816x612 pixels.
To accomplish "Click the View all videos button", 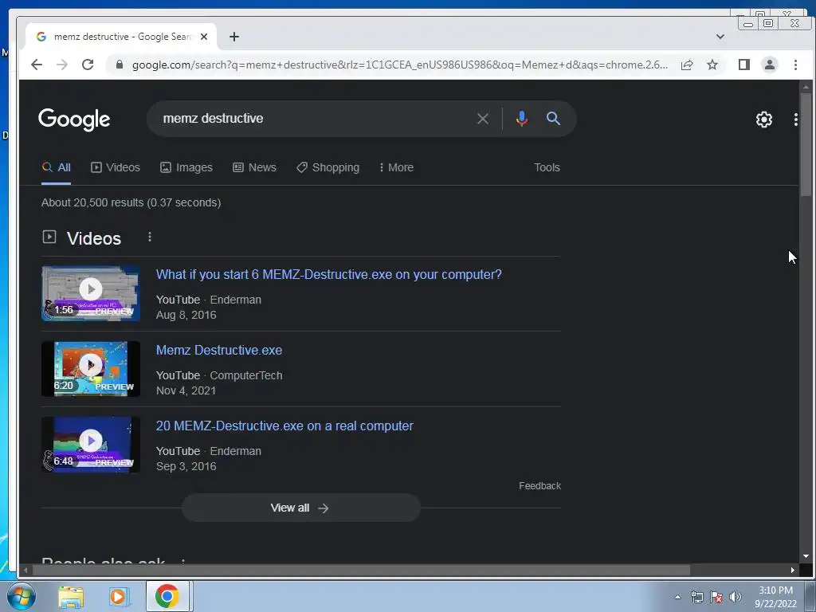I will [x=300, y=508].
